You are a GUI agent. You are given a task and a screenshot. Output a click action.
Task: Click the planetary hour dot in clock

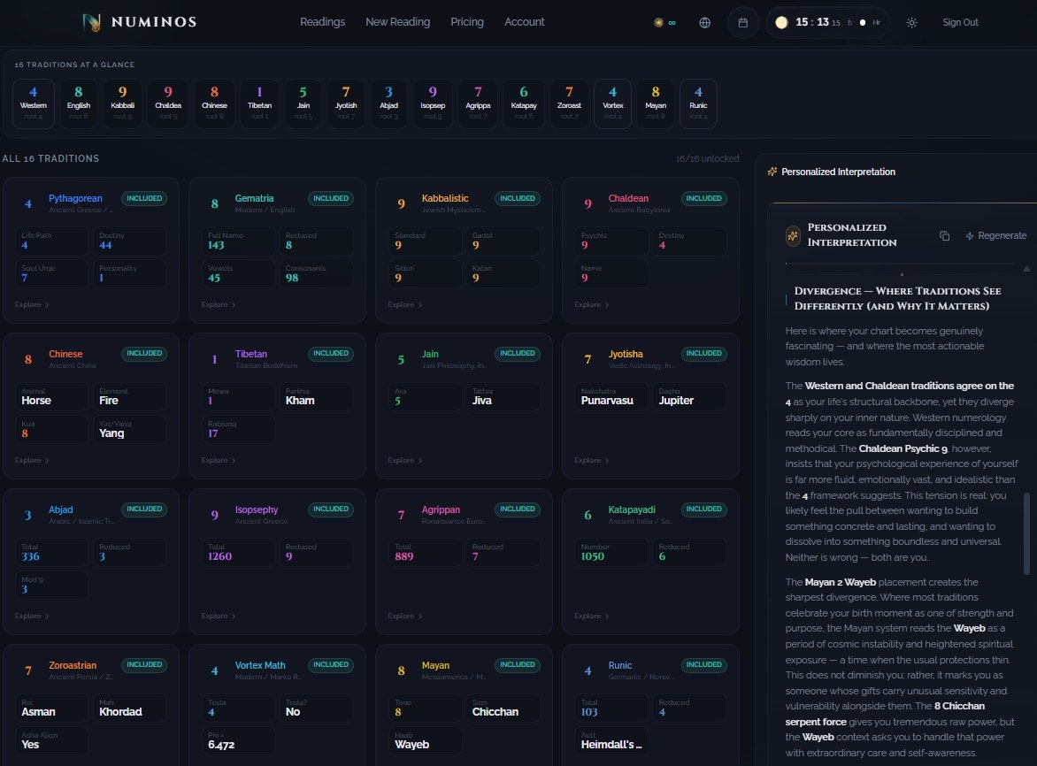863,22
